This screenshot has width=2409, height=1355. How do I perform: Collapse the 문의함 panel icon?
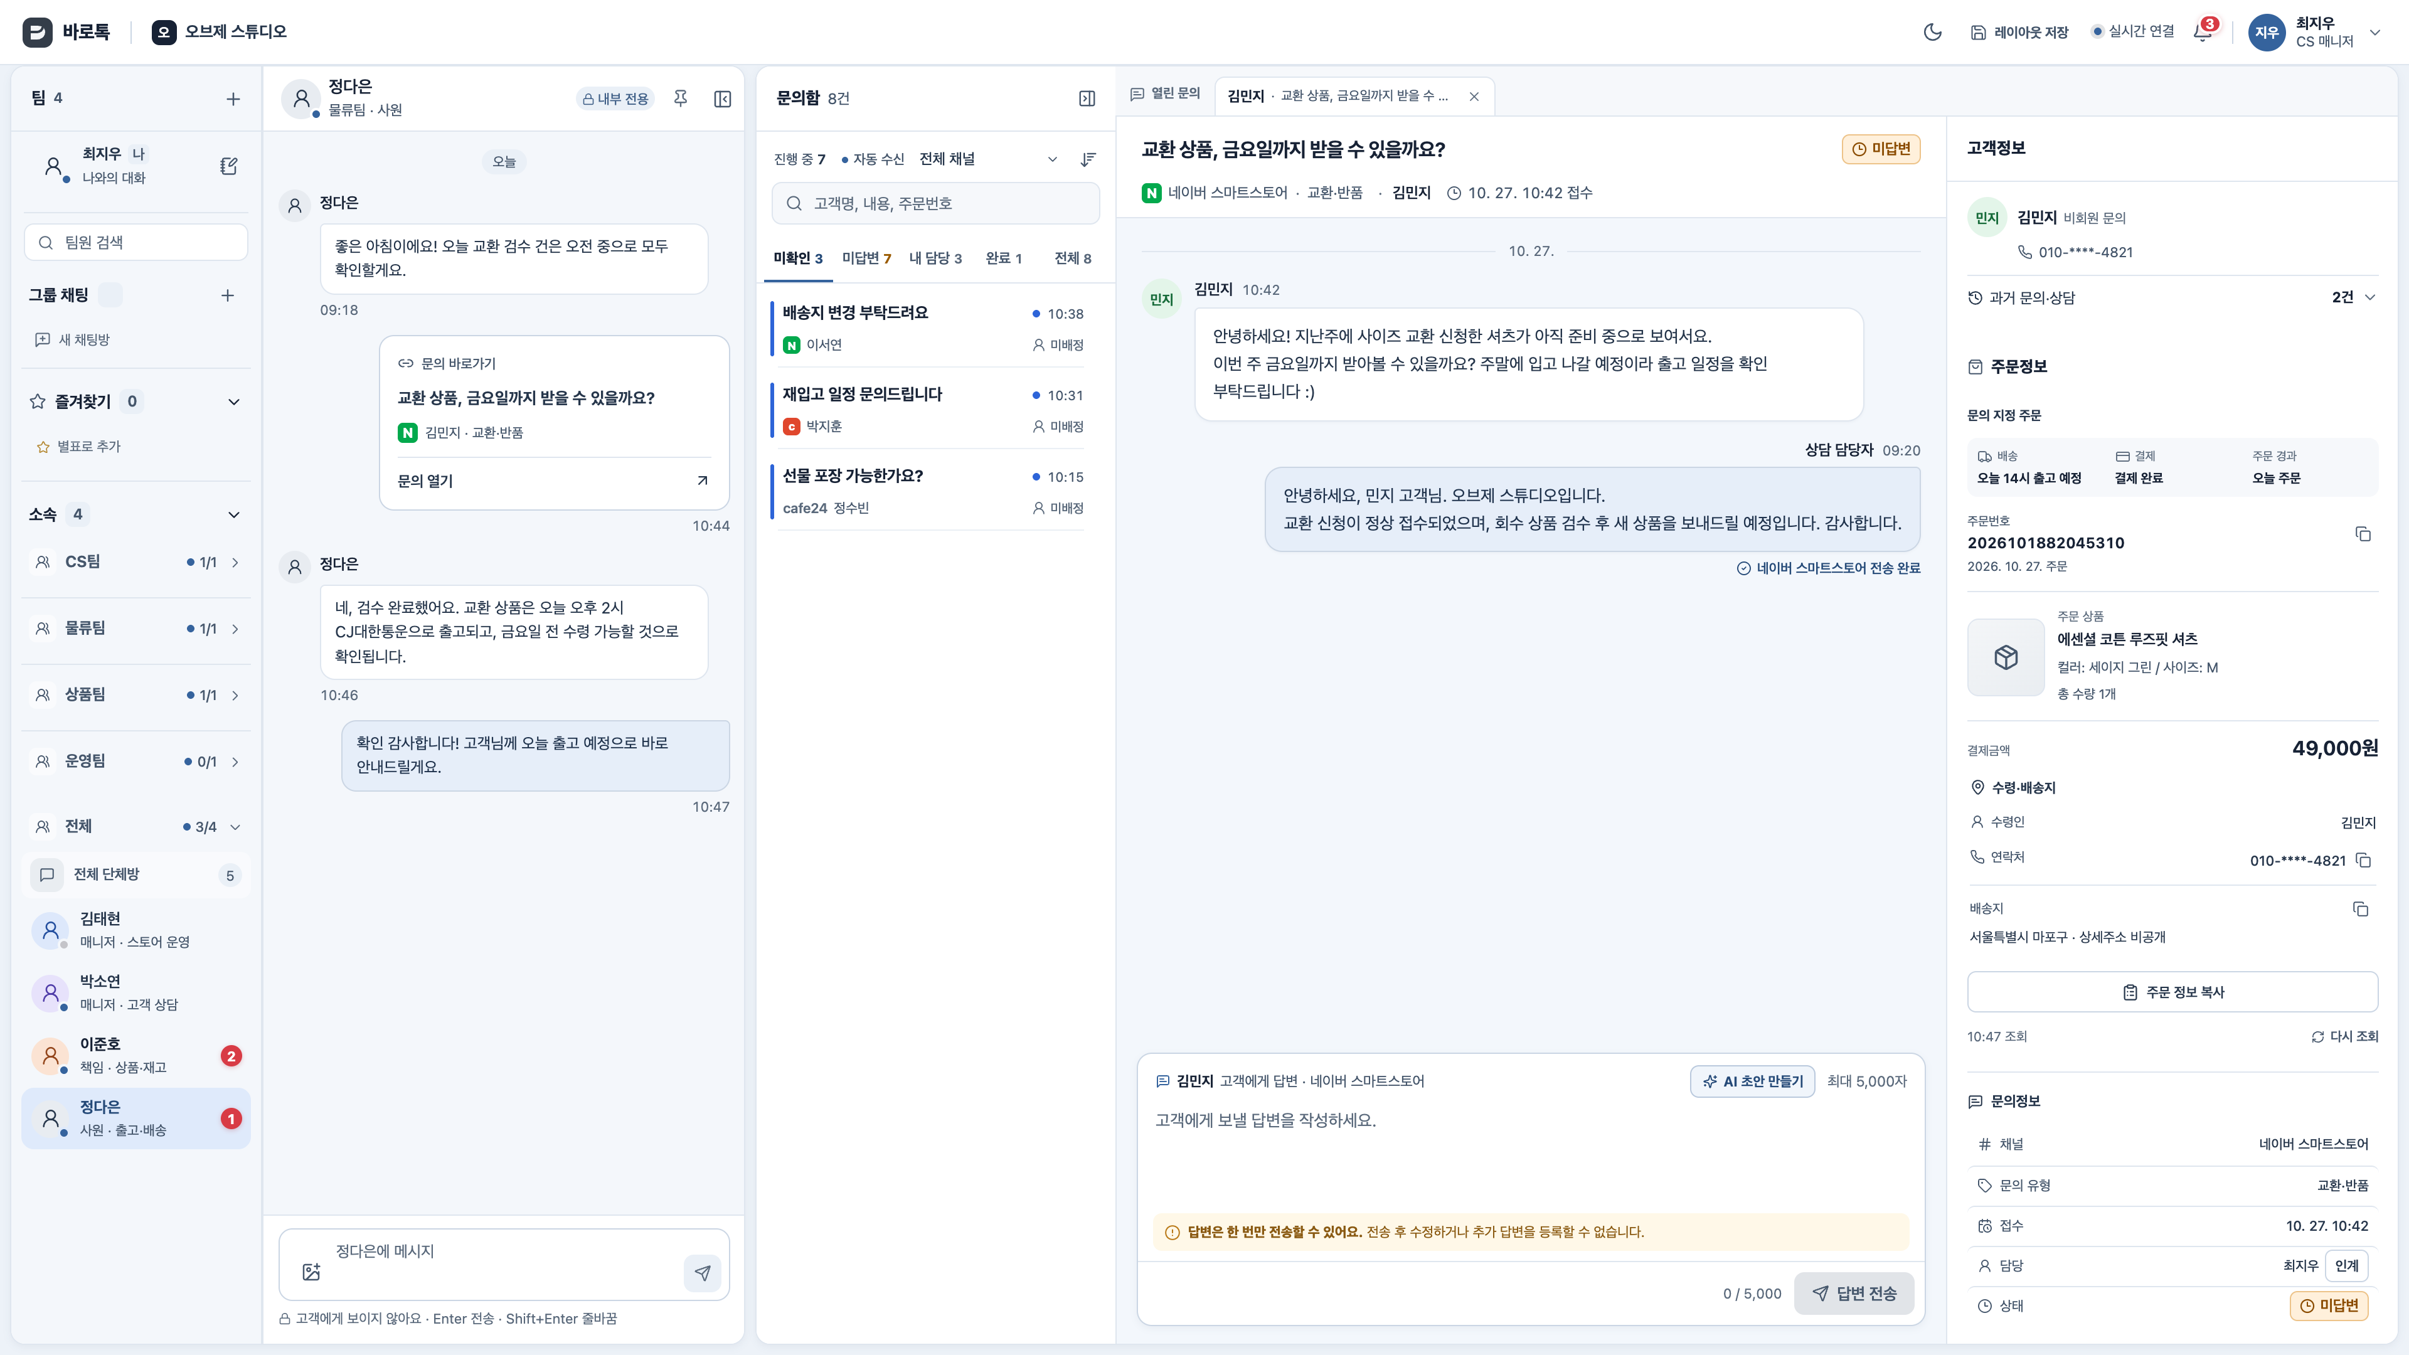click(1087, 98)
